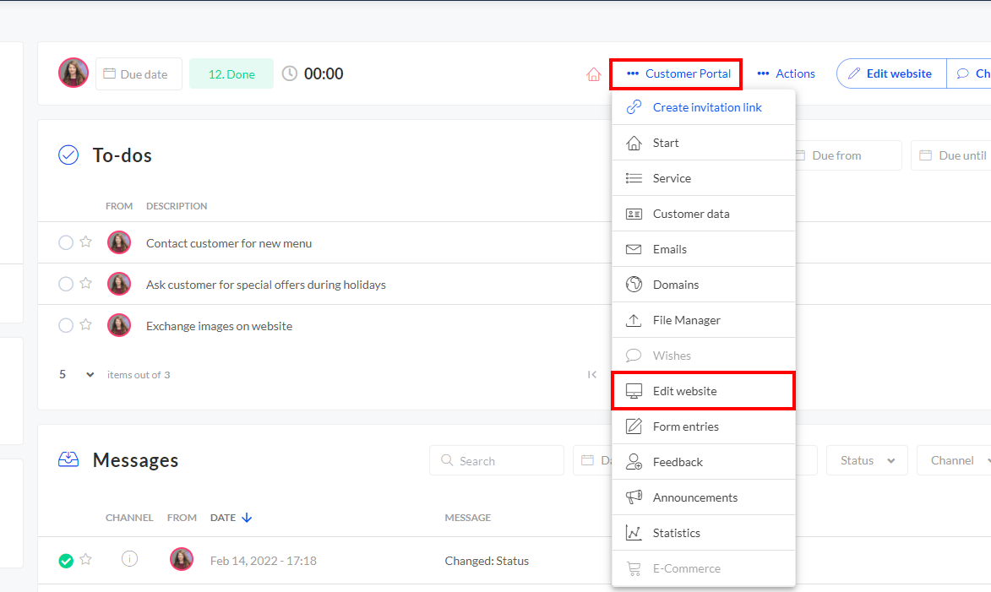Open the Status filter dropdown
This screenshot has height=592, width=991.
[x=867, y=460]
